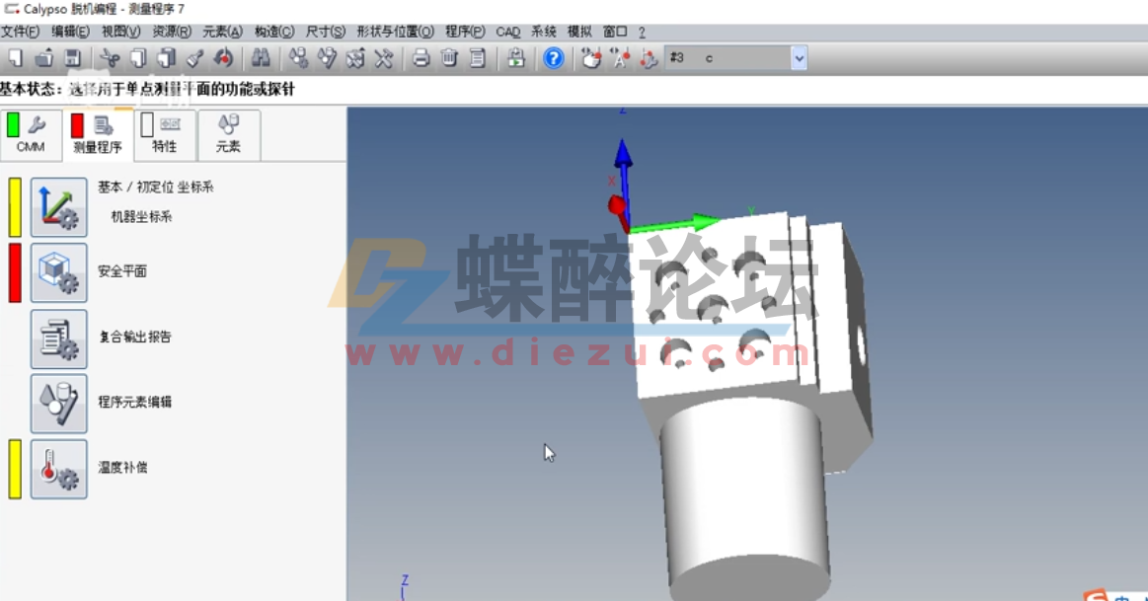Open the 文件(F) menu
1148x601 pixels.
(x=20, y=31)
